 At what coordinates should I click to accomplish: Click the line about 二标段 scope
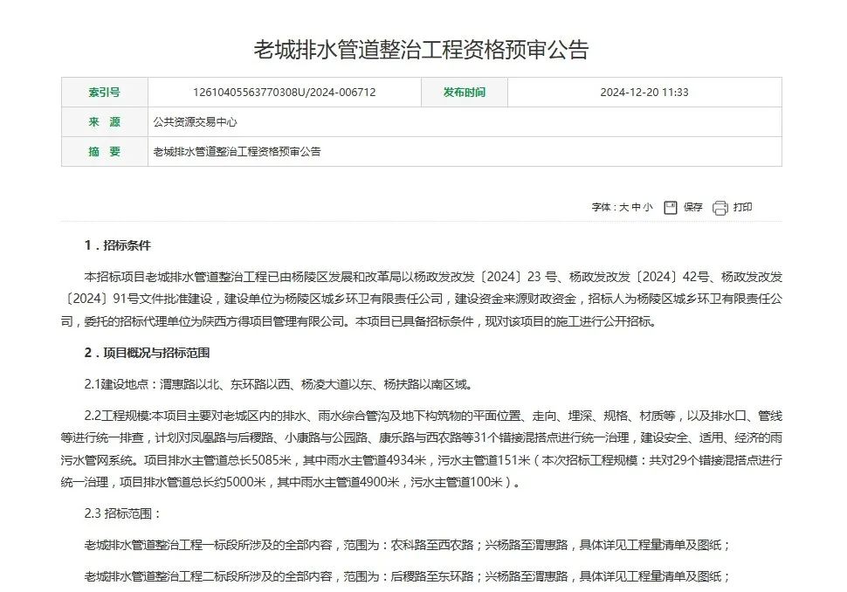pyautogui.click(x=408, y=576)
